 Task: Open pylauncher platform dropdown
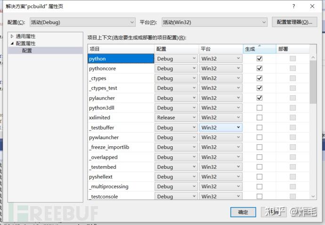pyautogui.click(x=221, y=98)
